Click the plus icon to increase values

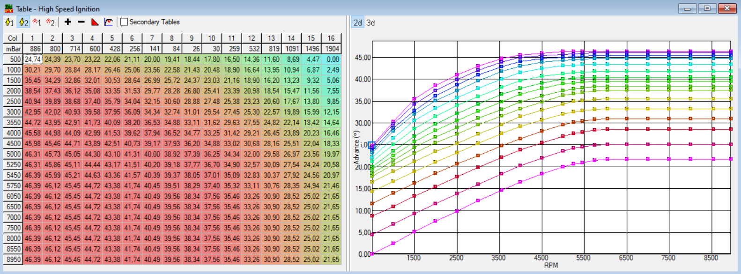tap(68, 22)
